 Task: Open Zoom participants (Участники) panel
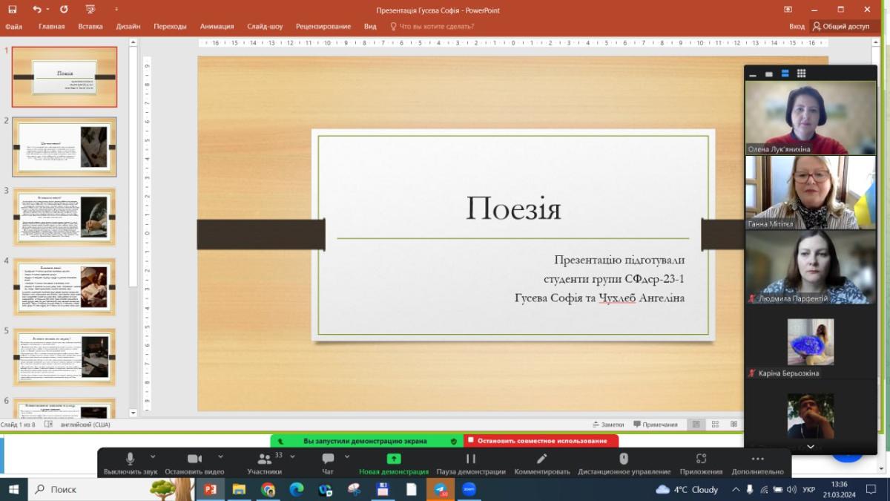tap(263, 459)
